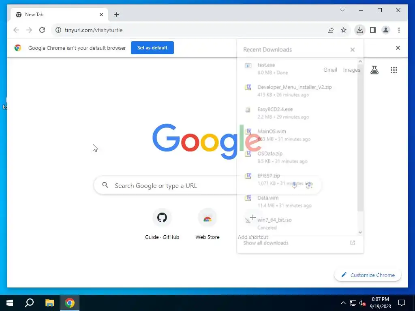Image resolution: width=415 pixels, height=311 pixels.
Task: Click the MainOS.wim file icon
Action: [248, 132]
